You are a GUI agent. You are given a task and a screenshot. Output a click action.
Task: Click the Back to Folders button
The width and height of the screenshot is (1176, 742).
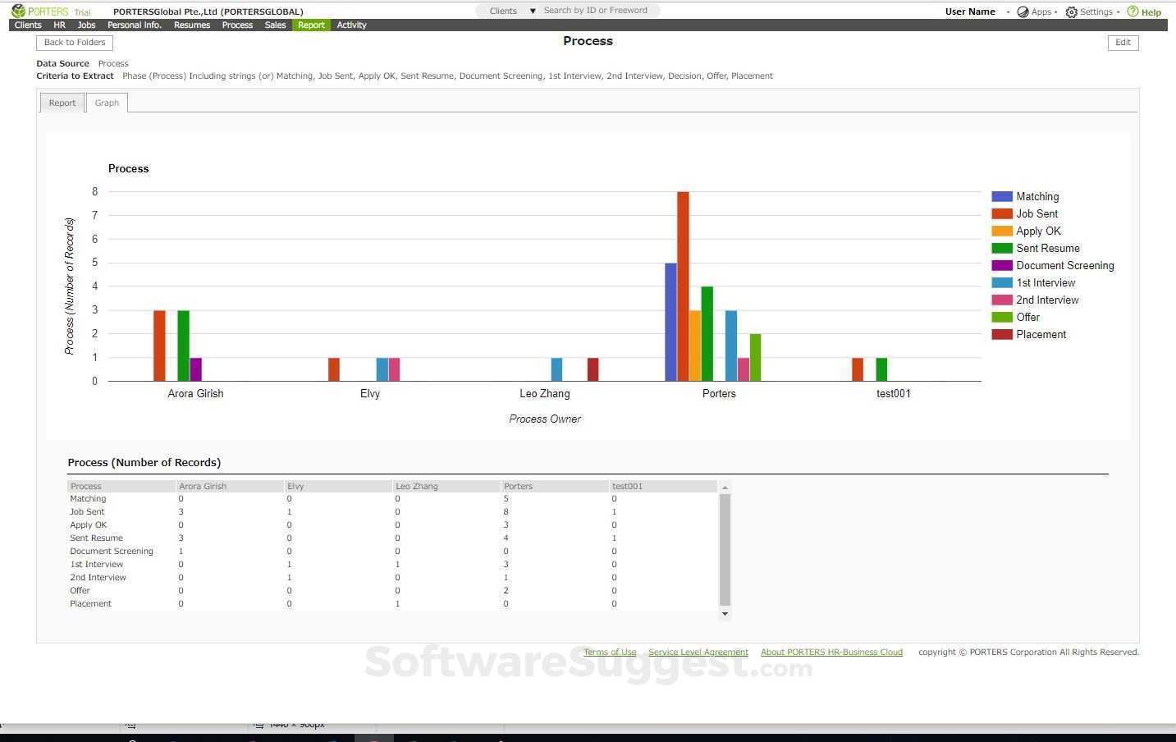pyautogui.click(x=74, y=42)
